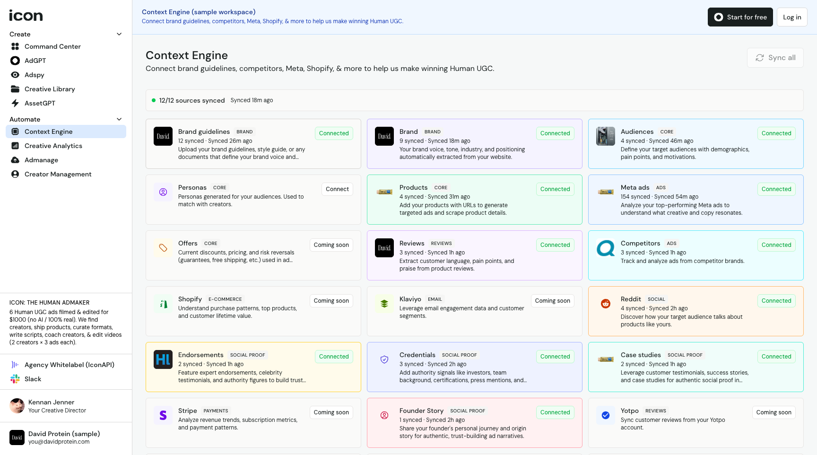Select Creative Analytics in sidebar
This screenshot has height=455, width=817.
pyautogui.click(x=66, y=146)
